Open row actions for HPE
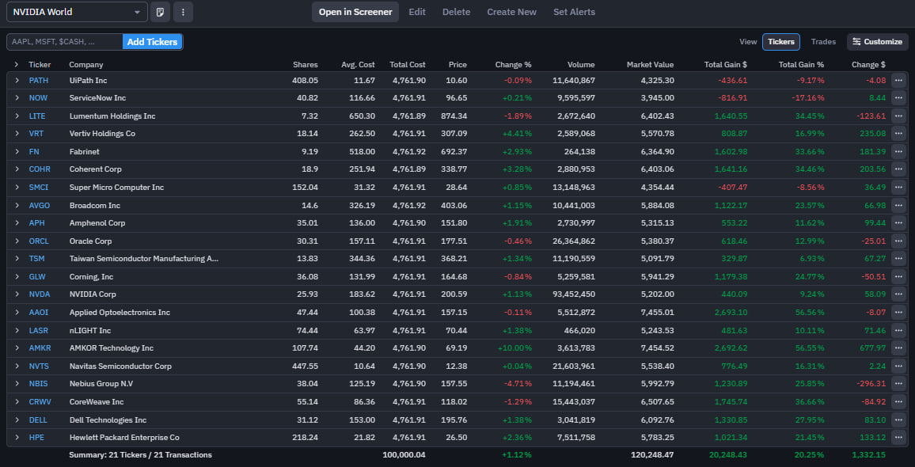 (x=898, y=438)
